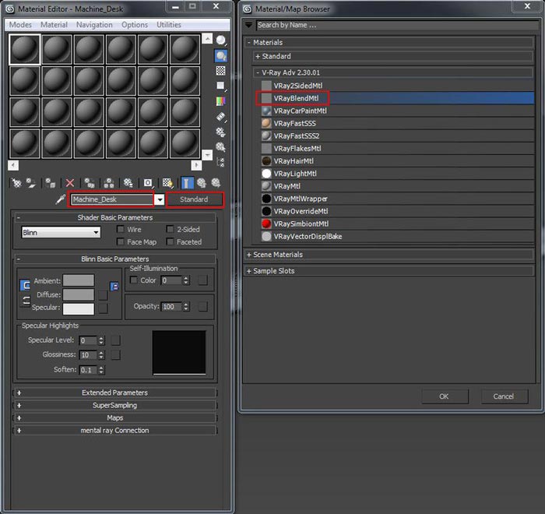Image resolution: width=545 pixels, height=514 pixels.
Task: Open Material/Map Browser options triangle
Action: 249,25
